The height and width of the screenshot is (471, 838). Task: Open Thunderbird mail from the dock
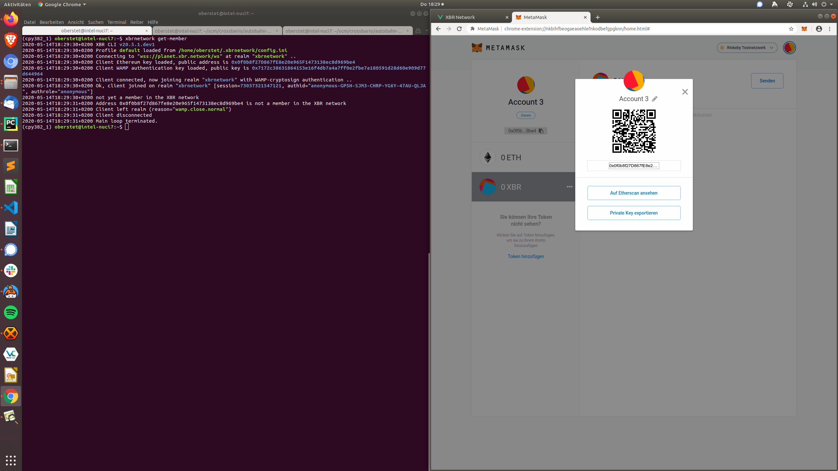[x=11, y=103]
